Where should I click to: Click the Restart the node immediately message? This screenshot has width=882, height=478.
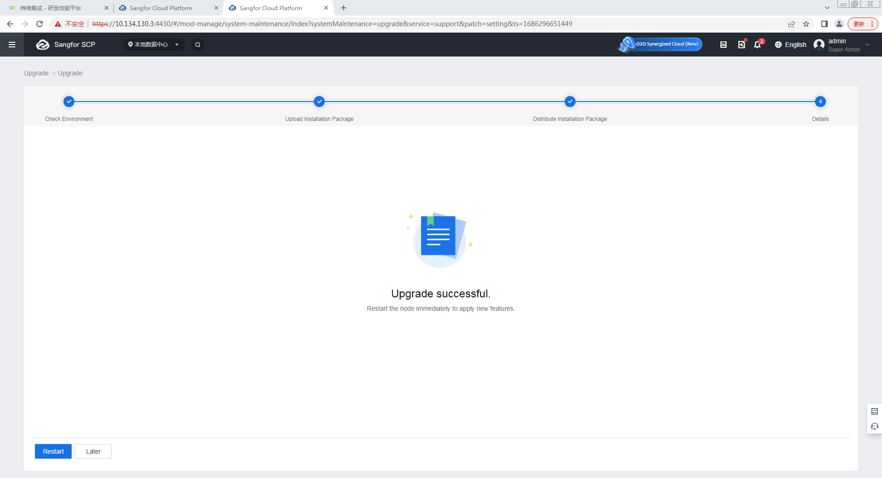441,309
